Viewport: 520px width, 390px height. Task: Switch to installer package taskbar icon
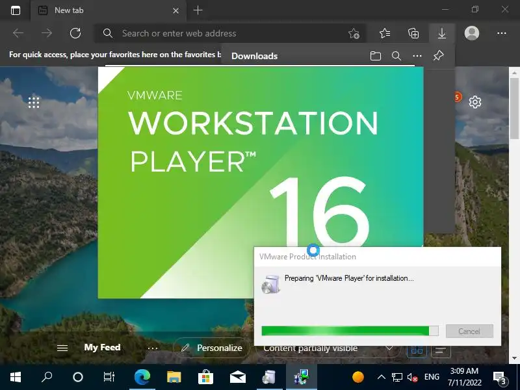[269, 377]
